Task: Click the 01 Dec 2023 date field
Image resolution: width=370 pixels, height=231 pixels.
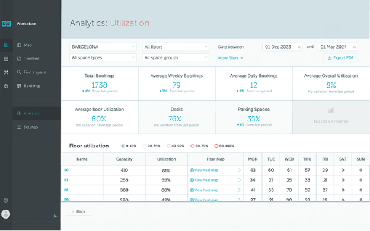Action: point(282,47)
